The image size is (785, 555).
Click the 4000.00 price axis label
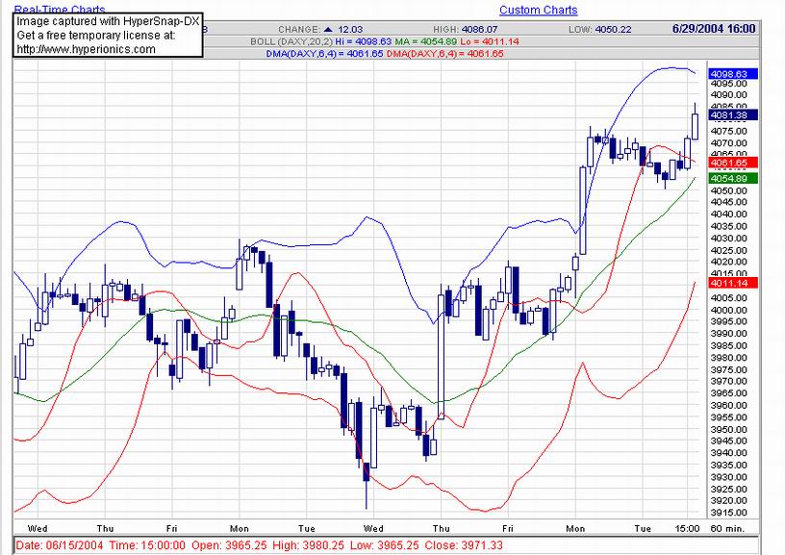point(728,310)
